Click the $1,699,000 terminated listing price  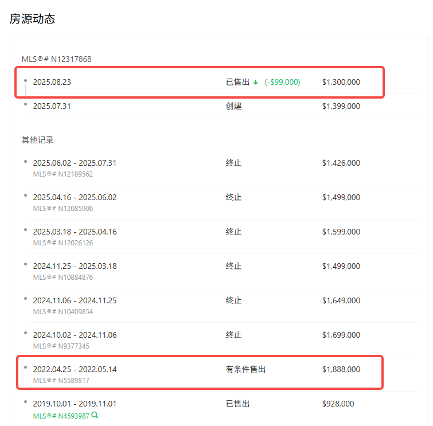tap(341, 335)
